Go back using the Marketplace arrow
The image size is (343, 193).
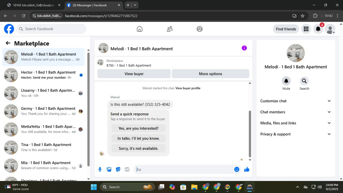[x=8, y=43]
